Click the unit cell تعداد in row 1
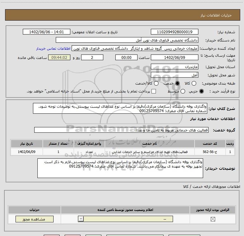This screenshot has height=236, width=244. (89, 152)
